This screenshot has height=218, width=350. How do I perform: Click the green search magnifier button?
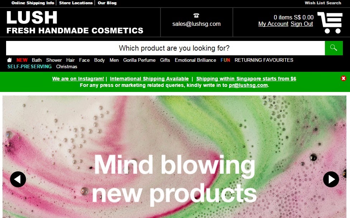[x=334, y=48]
